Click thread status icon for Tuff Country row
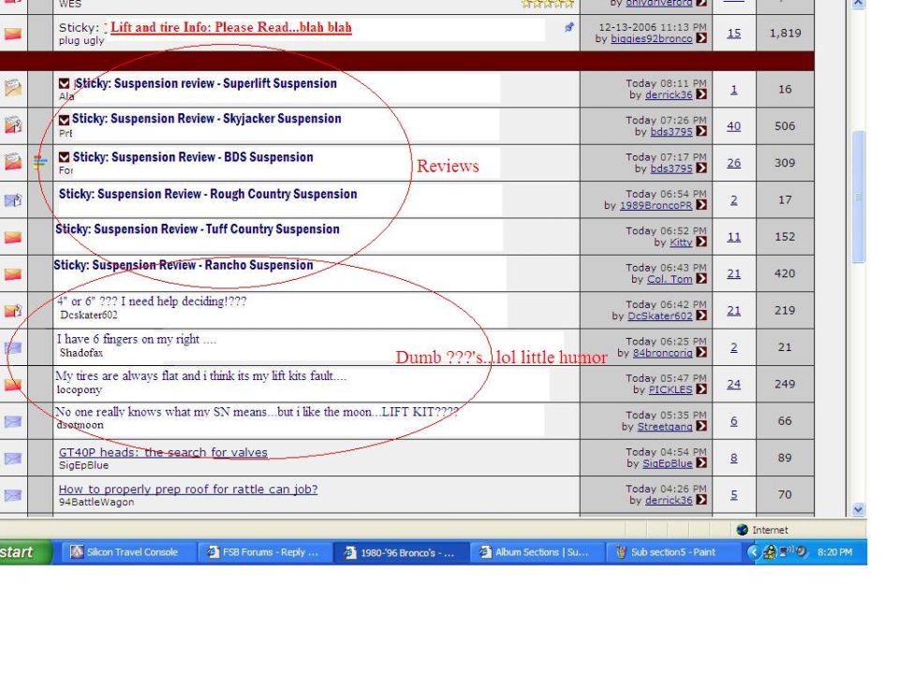Screen dimensions: 899x674 (12, 237)
